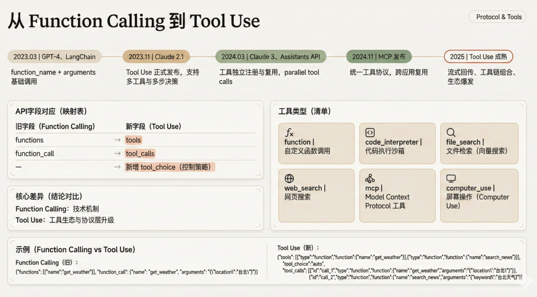The image size is (537, 297).
Task: Click the 流式回传、工具链组合 description
Action: click(x=482, y=77)
